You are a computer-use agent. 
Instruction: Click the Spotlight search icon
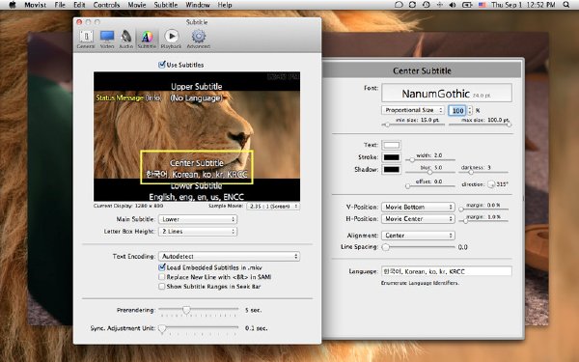(x=566, y=5)
